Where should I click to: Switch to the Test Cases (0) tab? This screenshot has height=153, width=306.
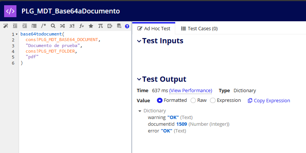[x=199, y=28]
